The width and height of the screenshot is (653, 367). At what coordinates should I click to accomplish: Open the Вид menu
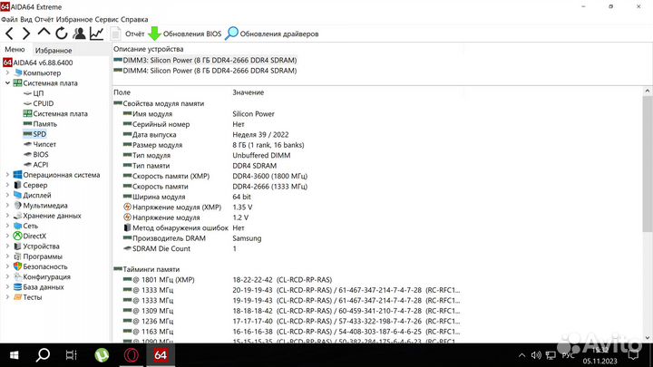[25, 19]
